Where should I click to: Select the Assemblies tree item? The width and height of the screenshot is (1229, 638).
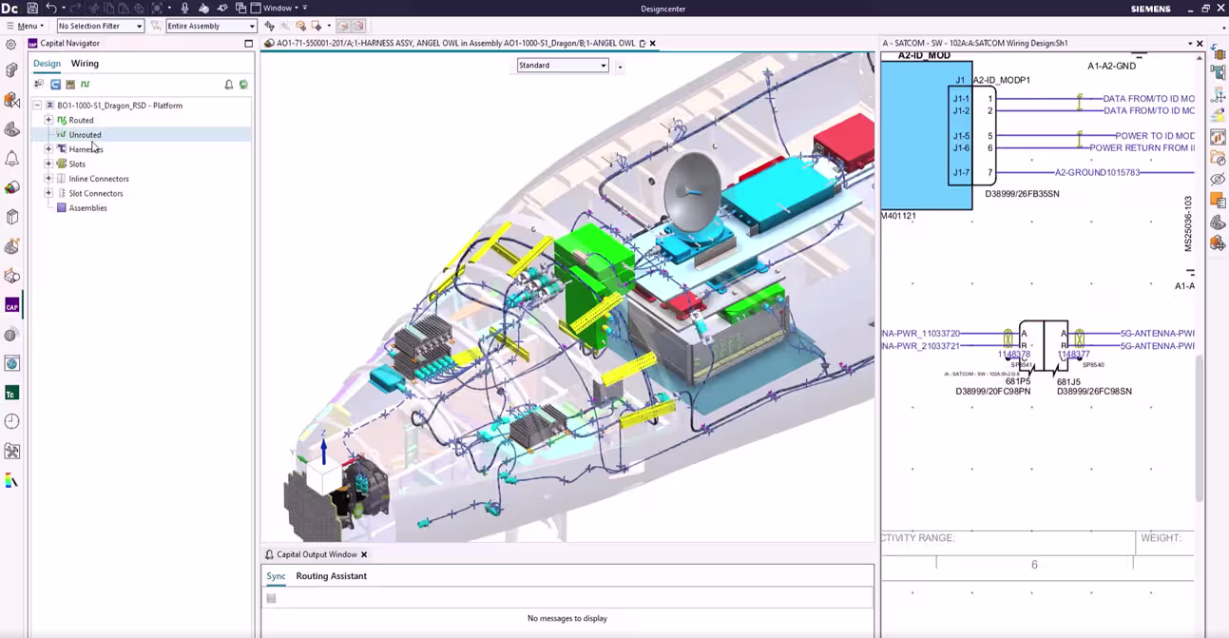[x=87, y=208]
